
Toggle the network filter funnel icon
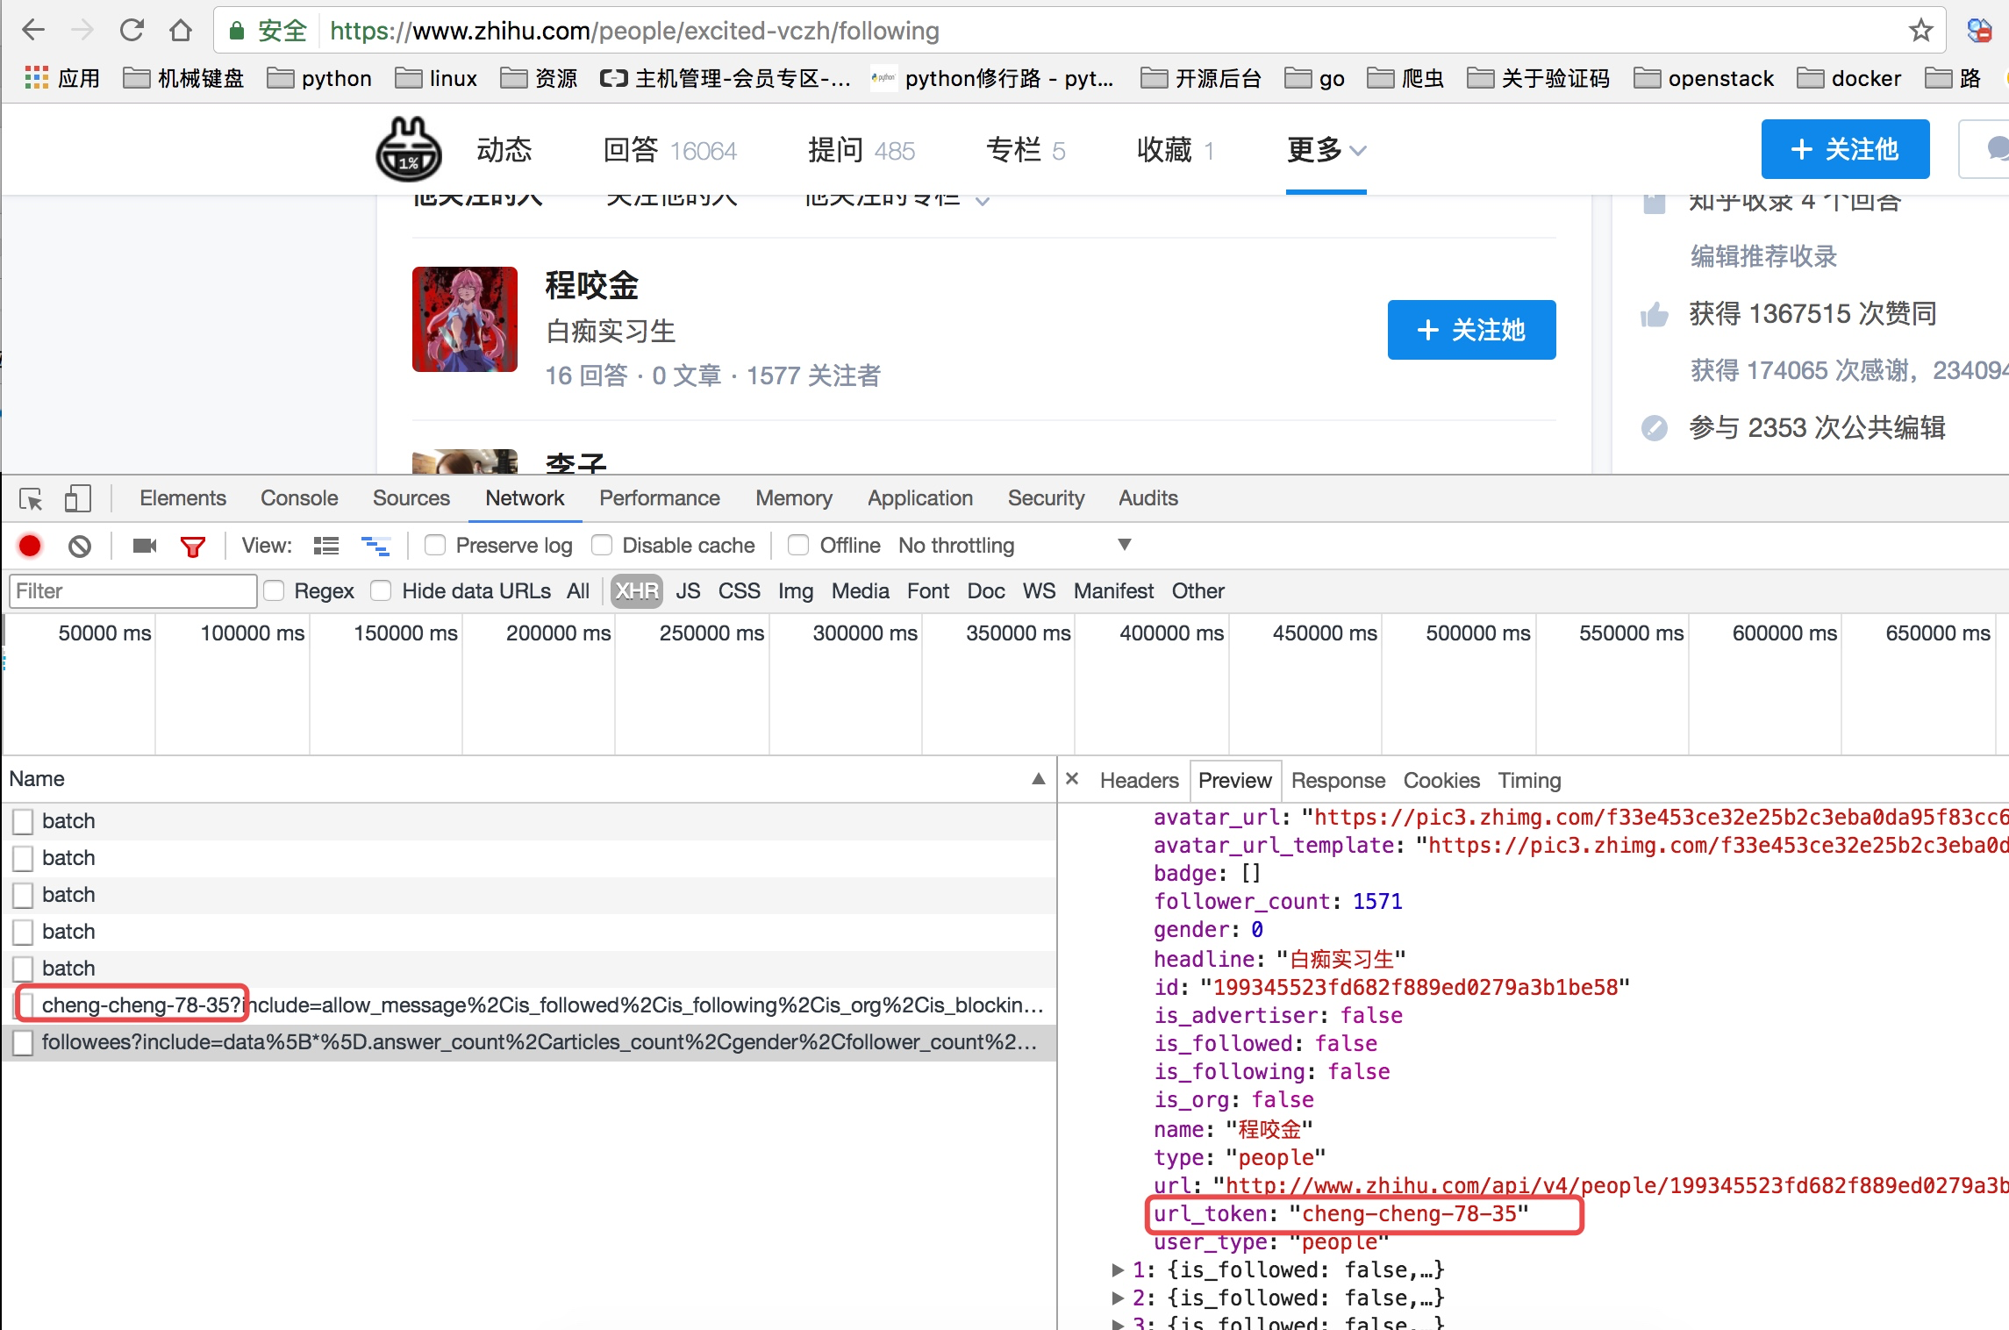[x=192, y=547]
